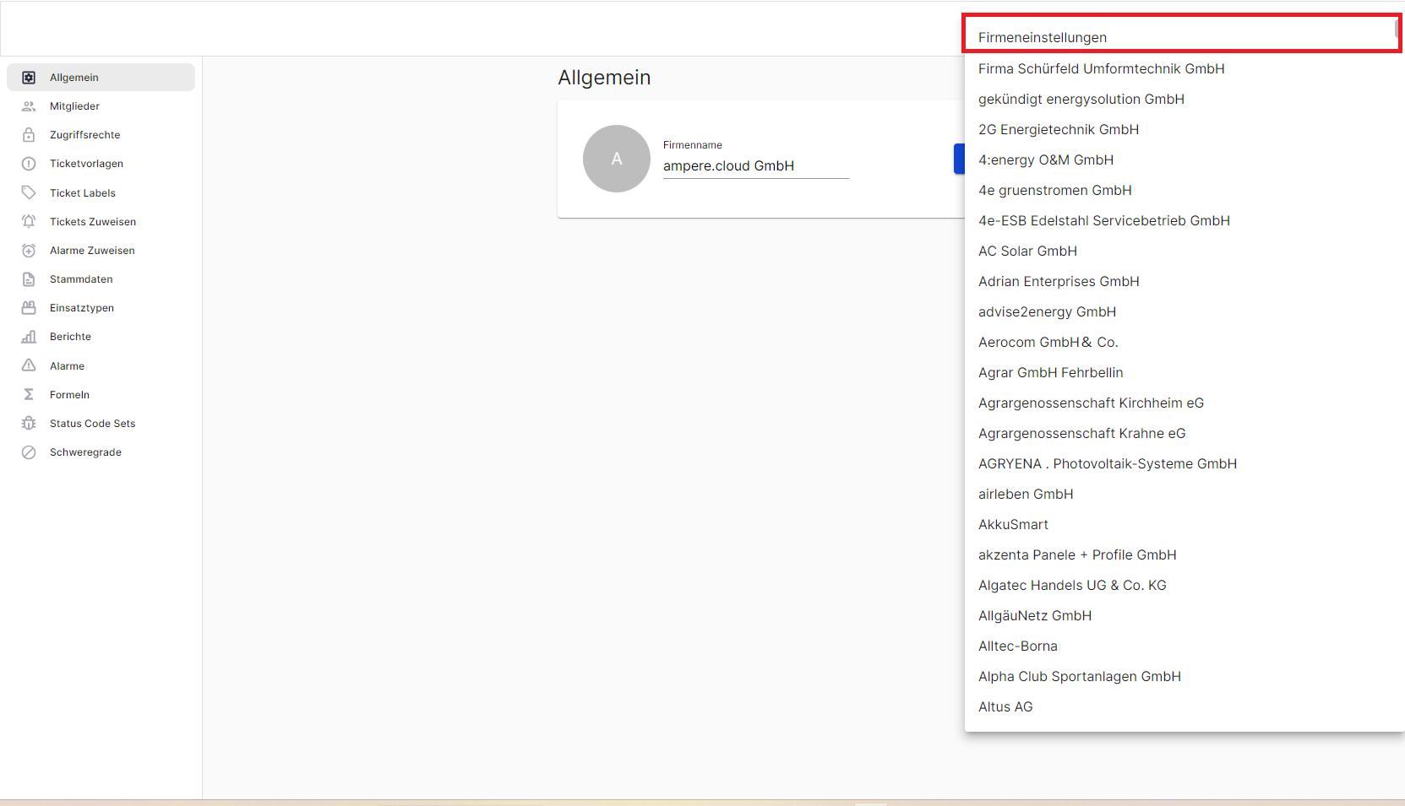Click the Zugriffsrechte lock icon
Screen dimensions: 1405x806
29,135
